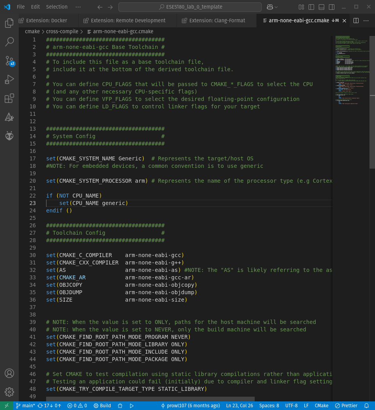Select CMake language mode in status bar

[321, 406]
